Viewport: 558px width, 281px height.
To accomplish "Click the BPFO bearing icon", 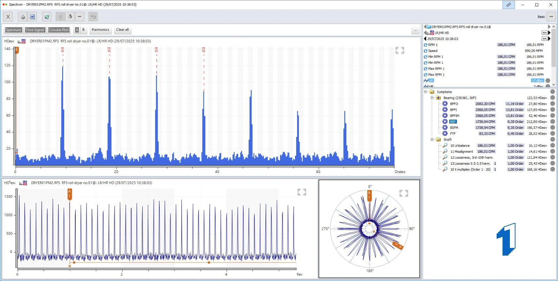I will click(445, 104).
